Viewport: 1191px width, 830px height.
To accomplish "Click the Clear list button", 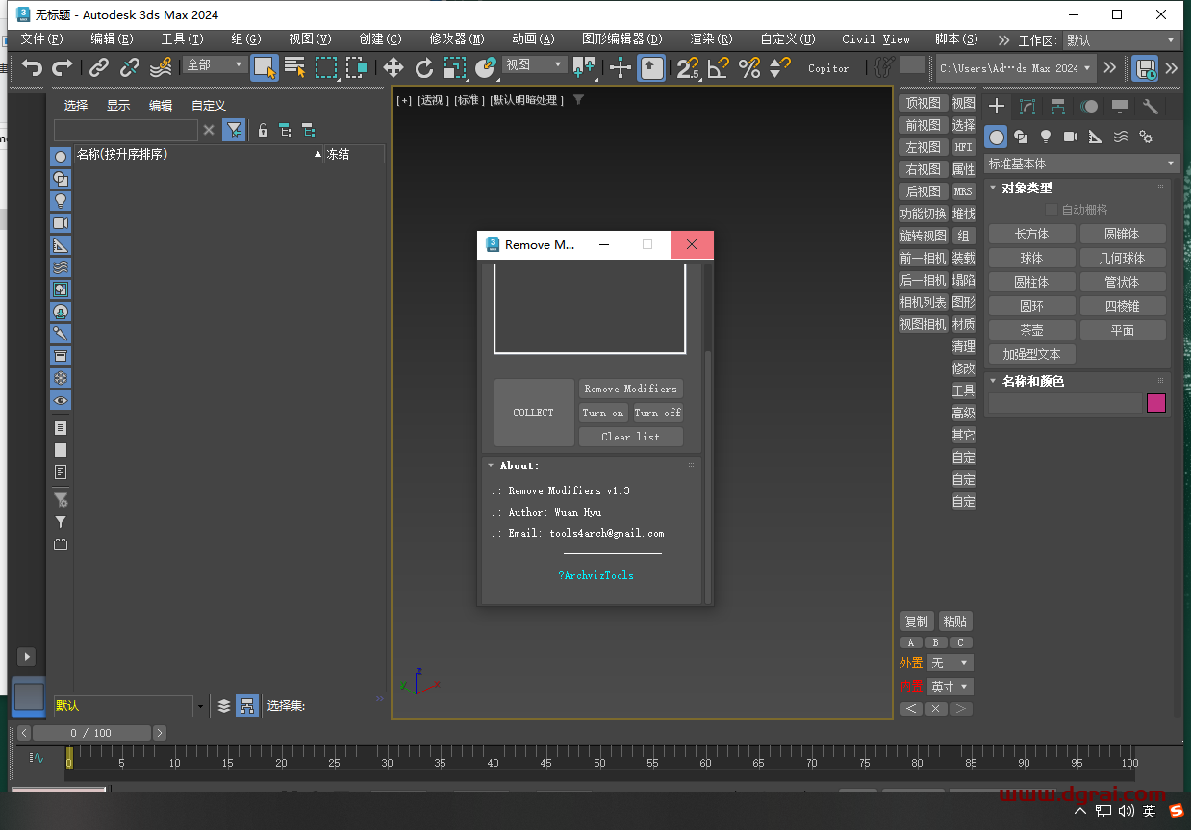I will [631, 437].
